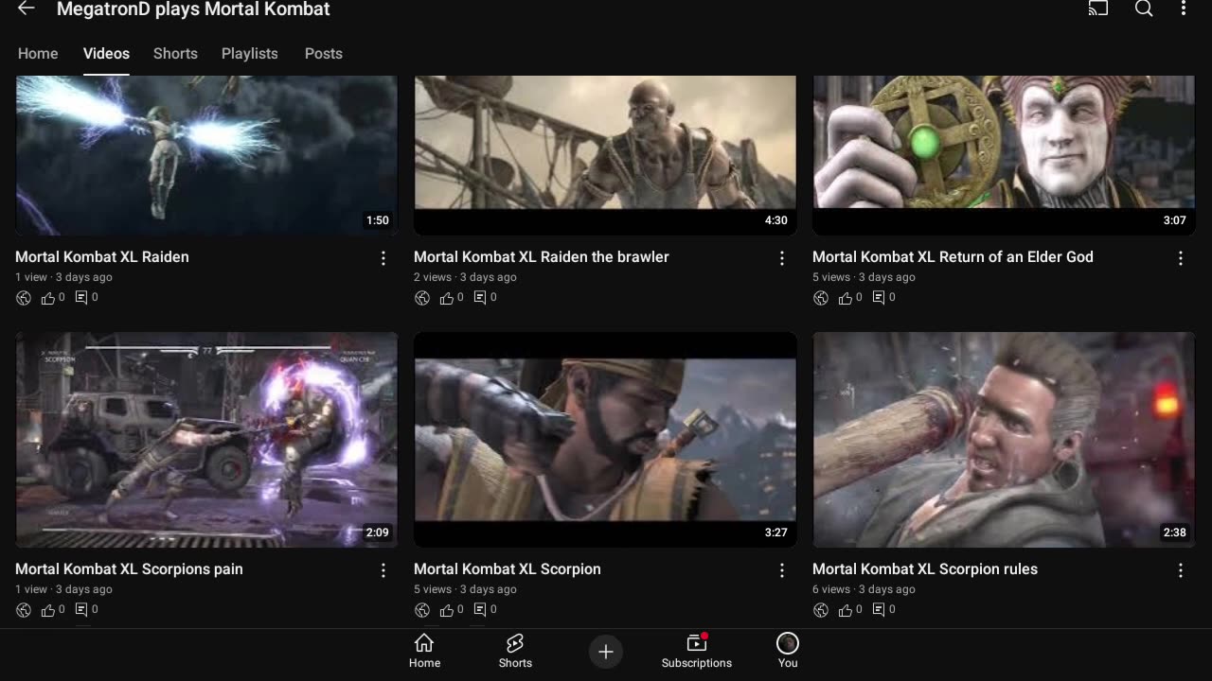Open the Playlists tab
Viewport: 1212px width, 681px height.
click(x=250, y=54)
